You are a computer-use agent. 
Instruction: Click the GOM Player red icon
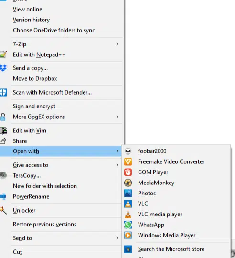coord(128,172)
